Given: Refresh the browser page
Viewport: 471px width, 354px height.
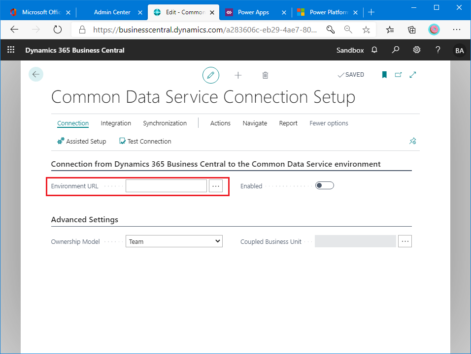Looking at the screenshot, I should tap(57, 29).
